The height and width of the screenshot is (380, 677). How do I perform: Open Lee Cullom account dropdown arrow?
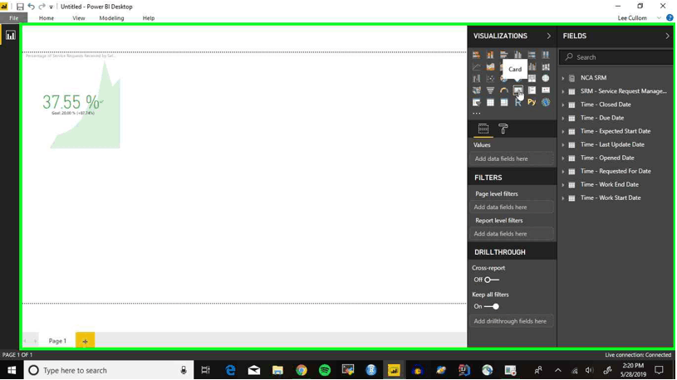tap(659, 18)
